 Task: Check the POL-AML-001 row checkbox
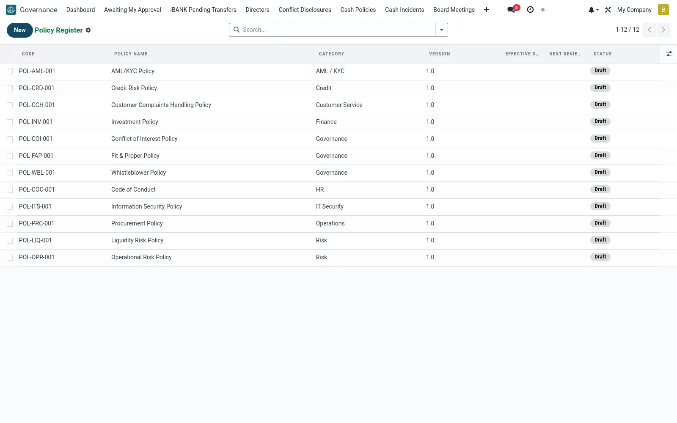(10, 71)
